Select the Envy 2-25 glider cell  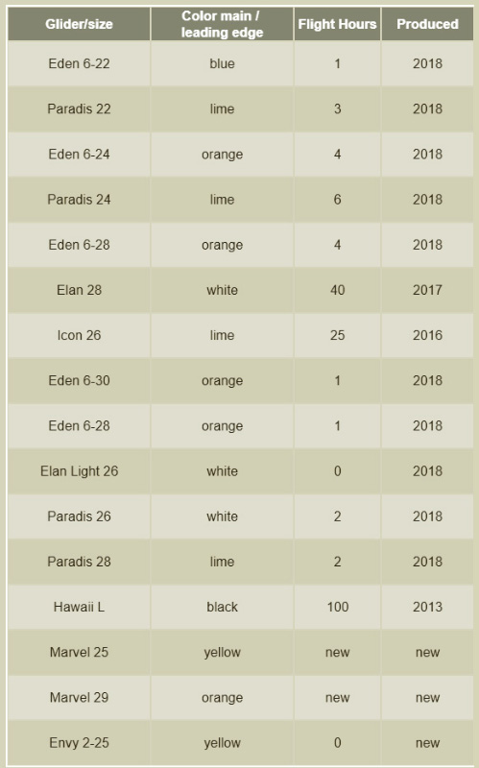pos(79,743)
